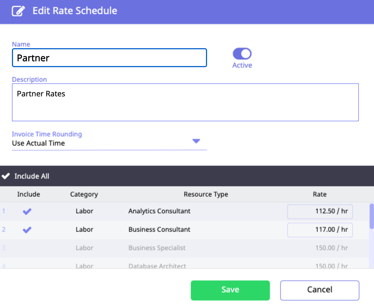Image resolution: width=374 pixels, height=307 pixels.
Task: Click the rate table vertical scrollbar
Action: pos(372,217)
